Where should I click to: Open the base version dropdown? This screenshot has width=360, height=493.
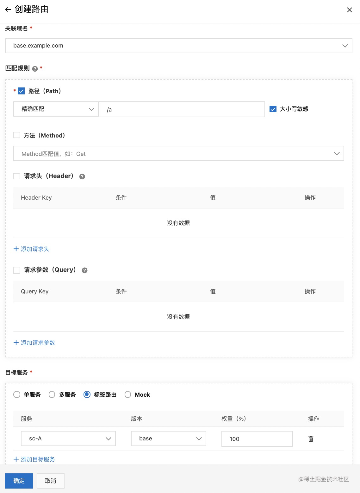[x=169, y=439]
